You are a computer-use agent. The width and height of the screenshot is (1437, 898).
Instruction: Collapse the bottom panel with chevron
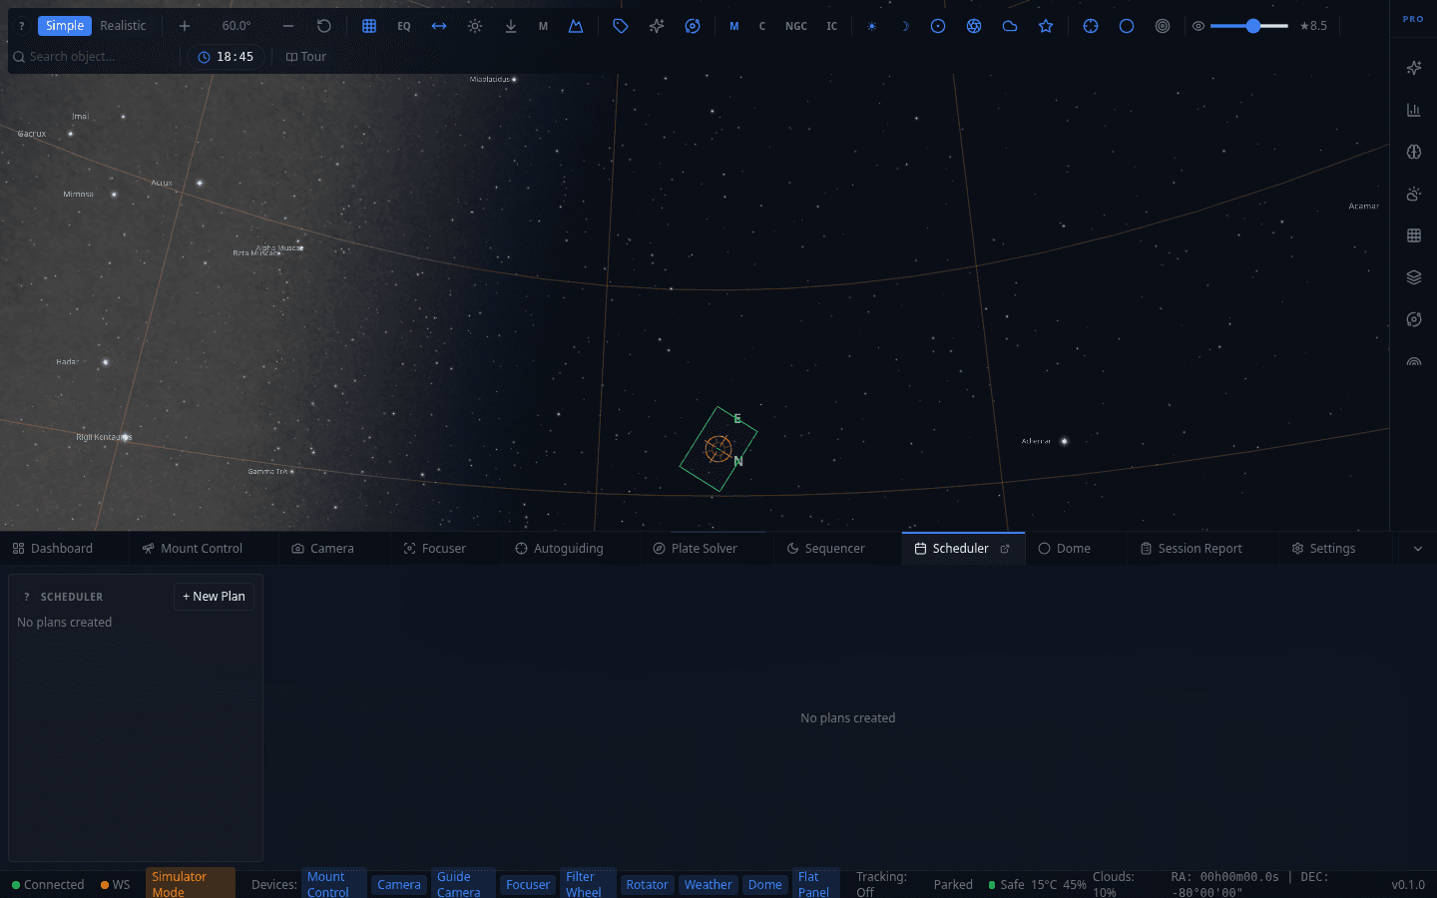pos(1418,549)
